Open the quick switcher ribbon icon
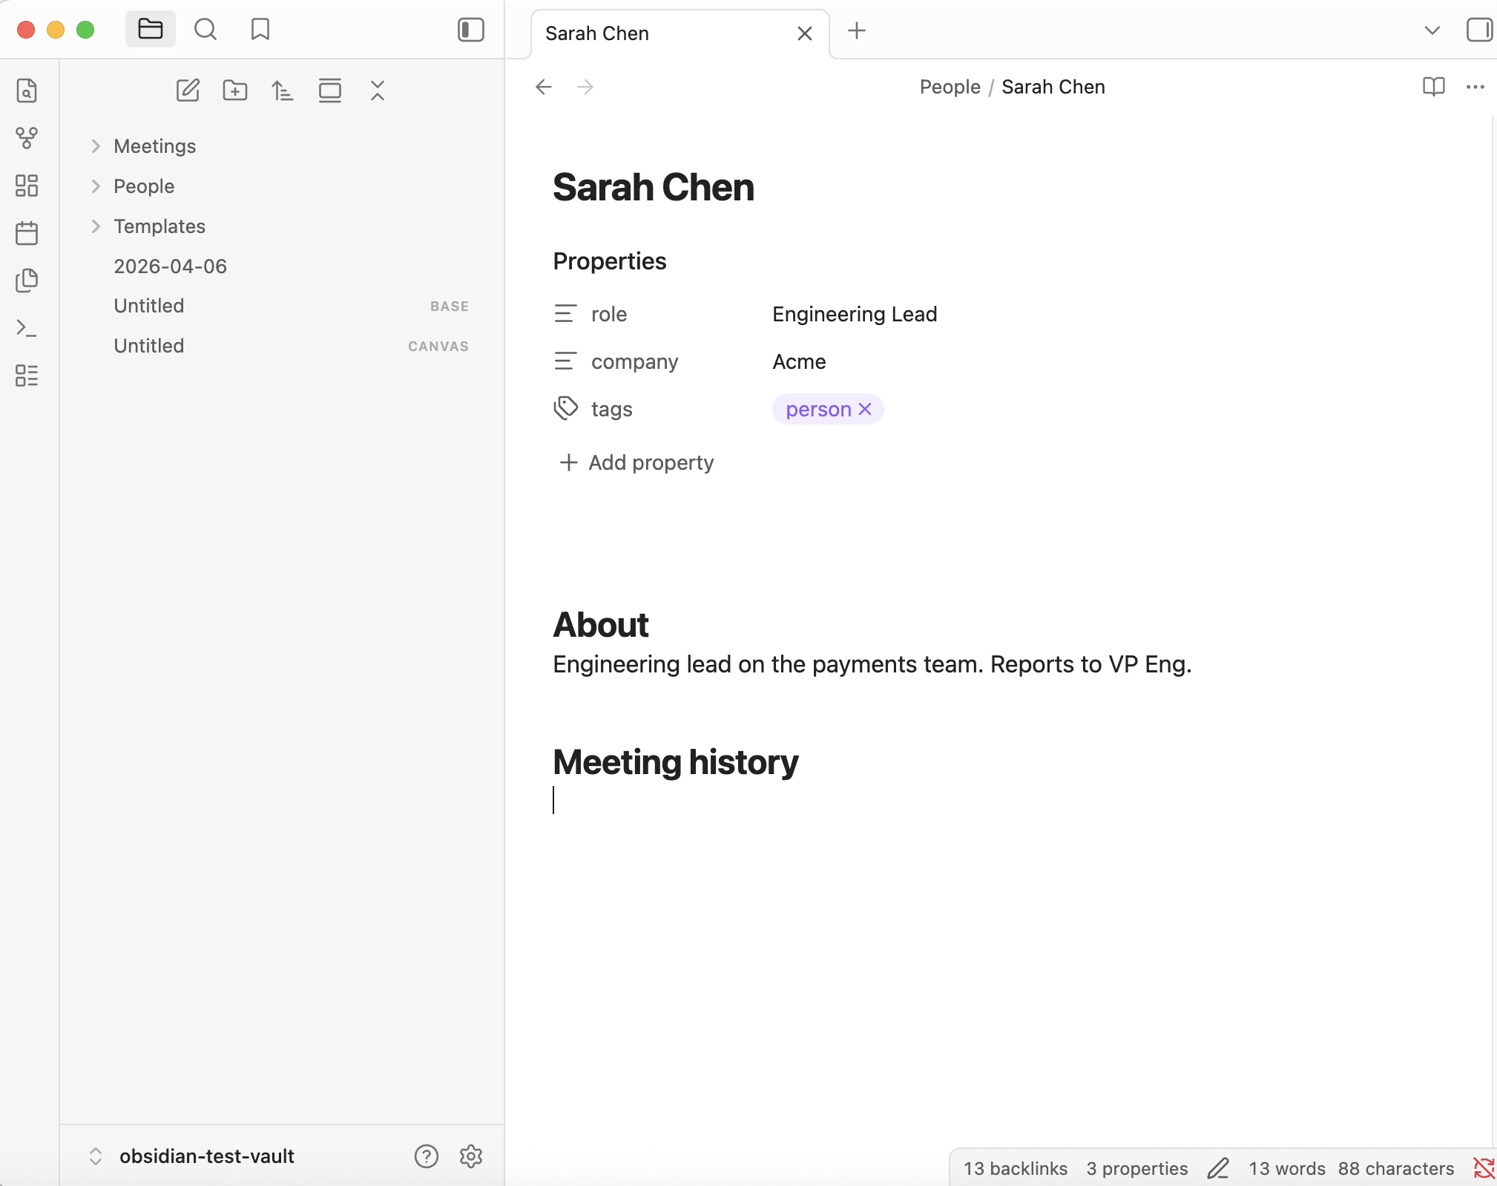Image resolution: width=1497 pixels, height=1186 pixels. click(x=27, y=91)
